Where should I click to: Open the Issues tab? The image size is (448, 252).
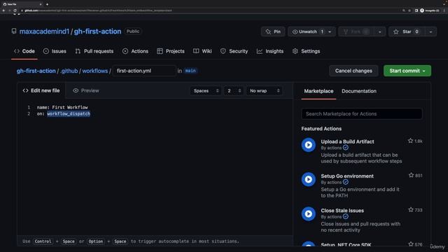coord(55,51)
